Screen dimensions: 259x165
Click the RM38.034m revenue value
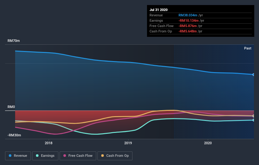tap(188, 15)
